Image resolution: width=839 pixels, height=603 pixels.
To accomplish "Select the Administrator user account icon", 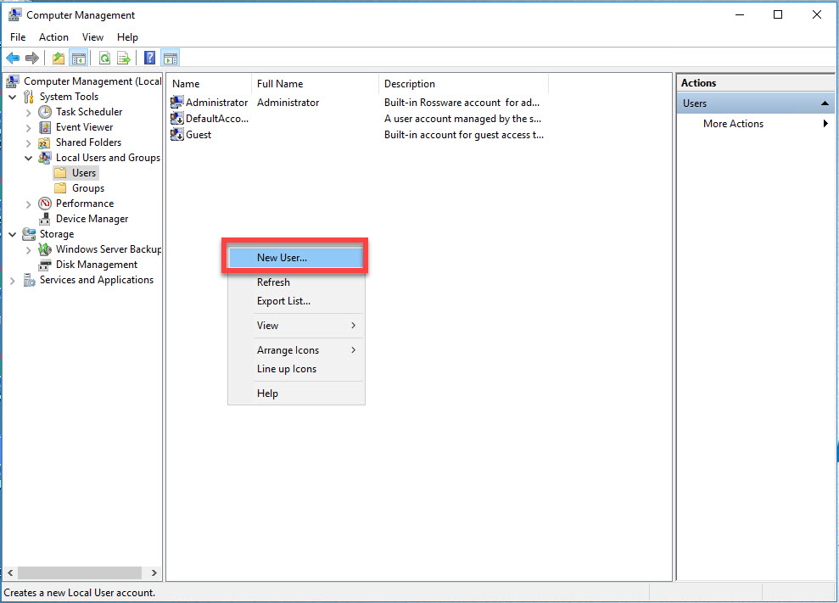I will (x=177, y=103).
